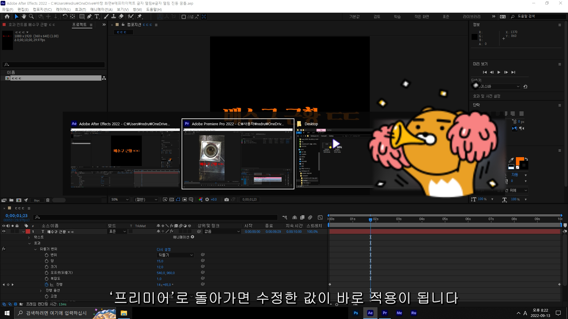Expand the 텍스트 property group

tap(29, 237)
